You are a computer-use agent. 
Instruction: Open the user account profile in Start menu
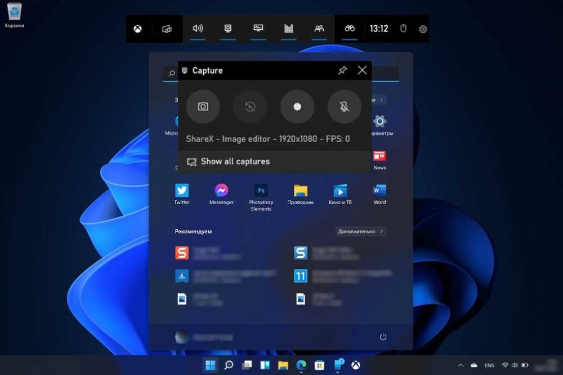pos(204,337)
